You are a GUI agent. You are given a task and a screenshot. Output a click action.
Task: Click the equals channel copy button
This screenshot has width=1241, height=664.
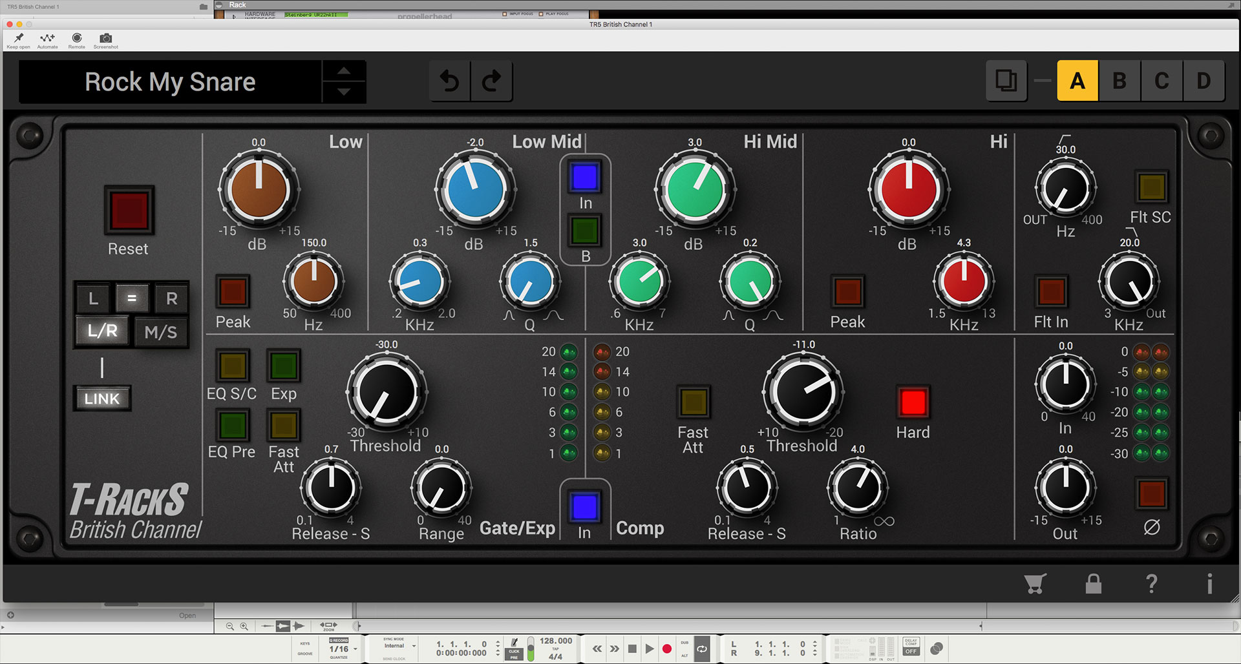(x=132, y=298)
